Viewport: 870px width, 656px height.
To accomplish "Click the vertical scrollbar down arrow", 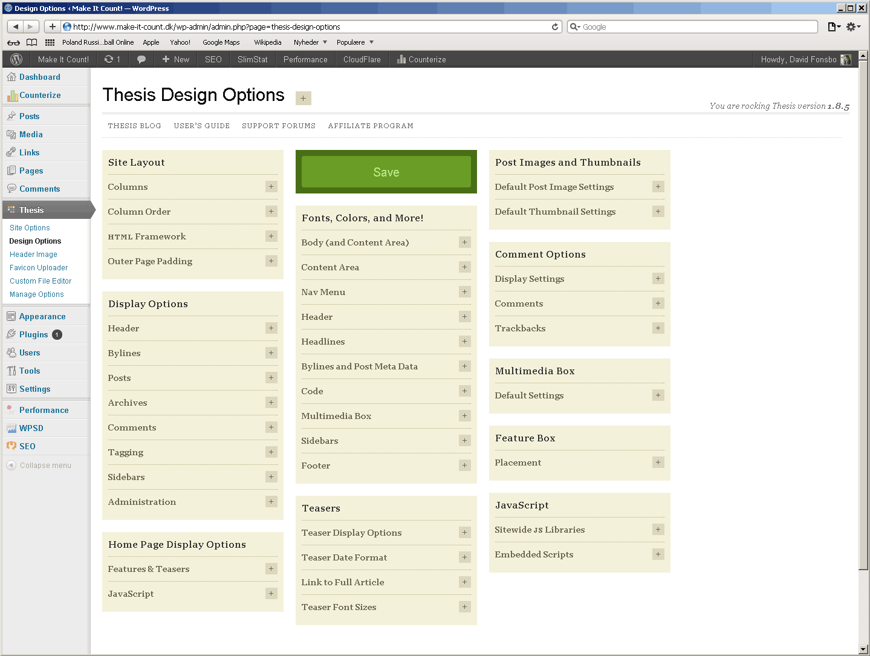I will (x=863, y=649).
